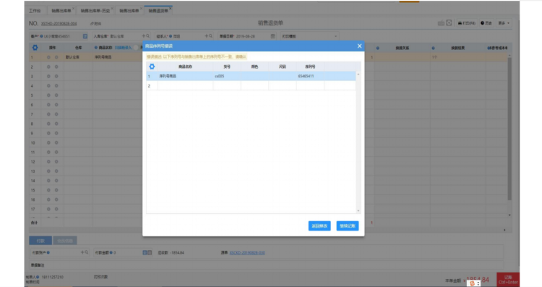Click calculator icon beside 付款金额

(x=145, y=253)
